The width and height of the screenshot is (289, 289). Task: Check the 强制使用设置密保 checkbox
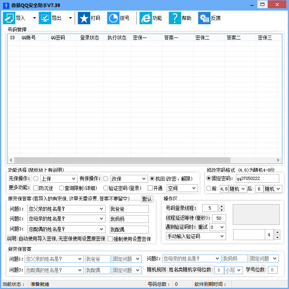pos(111,239)
